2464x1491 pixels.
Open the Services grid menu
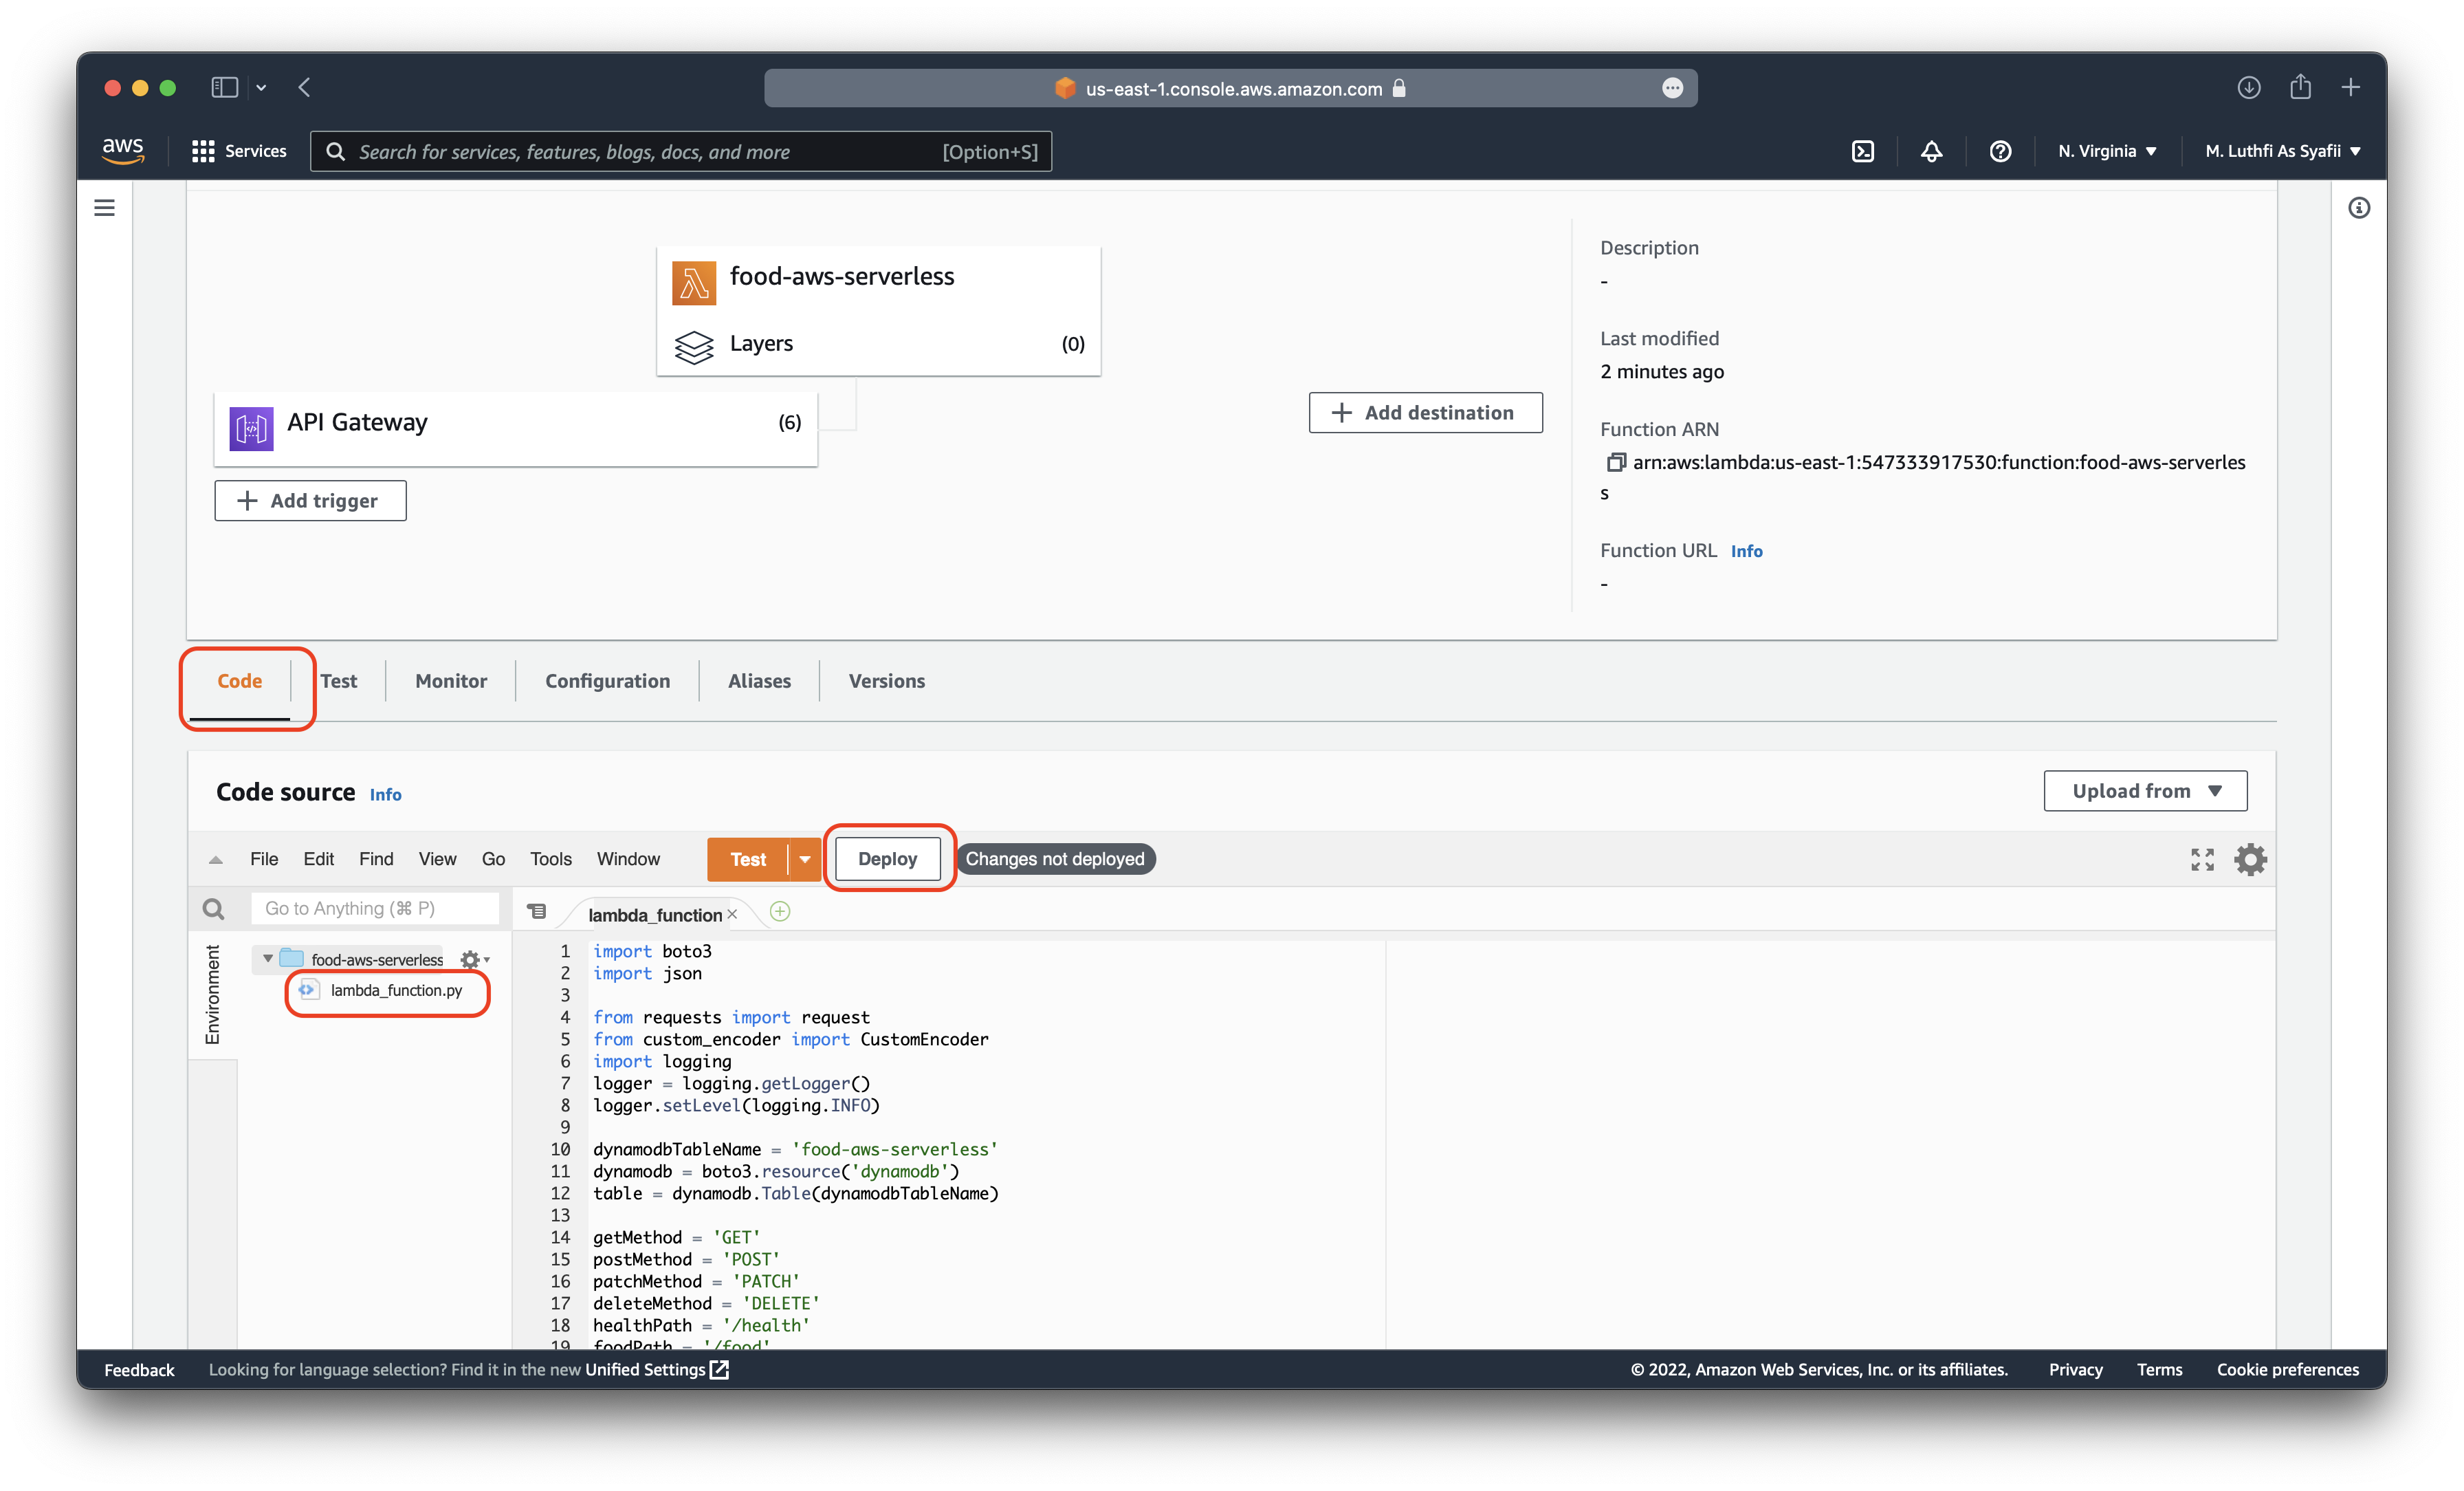tap(239, 151)
